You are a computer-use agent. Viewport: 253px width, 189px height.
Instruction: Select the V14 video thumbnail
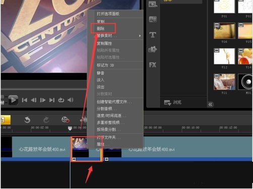tap(245, 56)
